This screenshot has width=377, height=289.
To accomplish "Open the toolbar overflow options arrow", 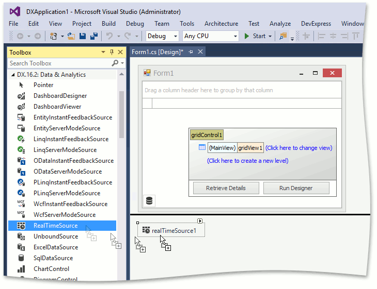I will pos(292,39).
